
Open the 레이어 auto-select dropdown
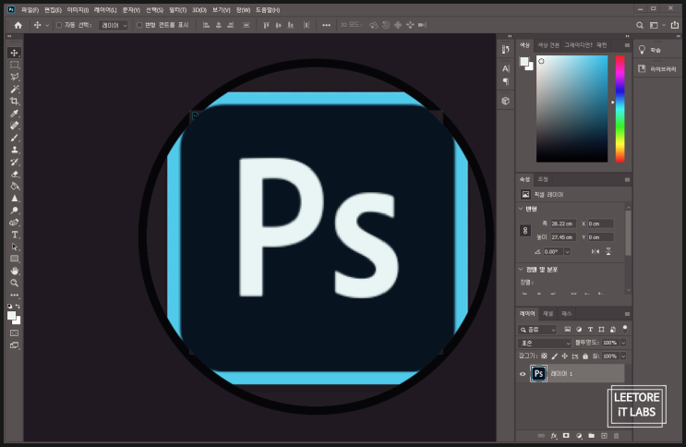(114, 25)
